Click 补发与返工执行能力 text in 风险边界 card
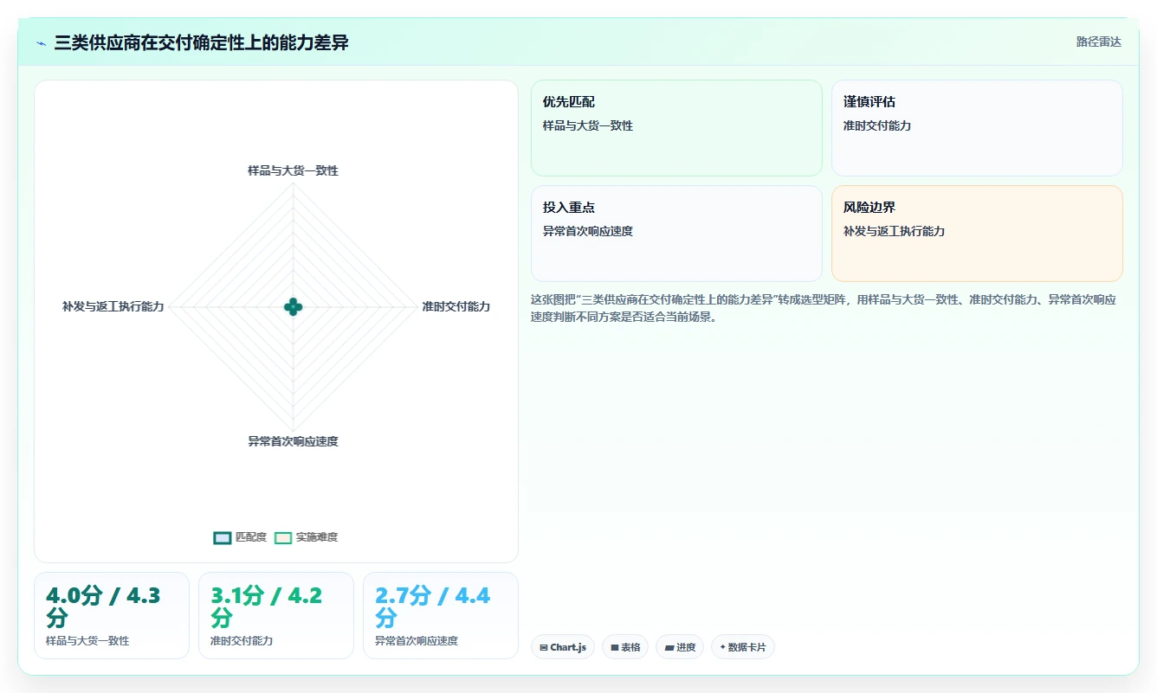1157x693 pixels. pos(894,231)
